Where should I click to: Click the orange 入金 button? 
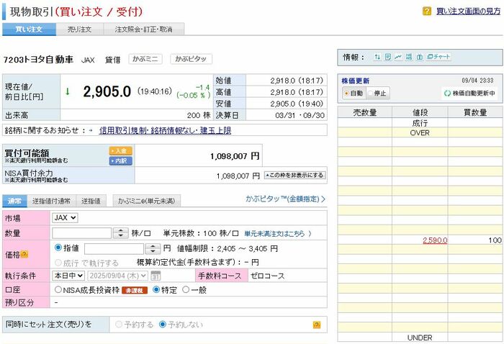tap(120, 151)
